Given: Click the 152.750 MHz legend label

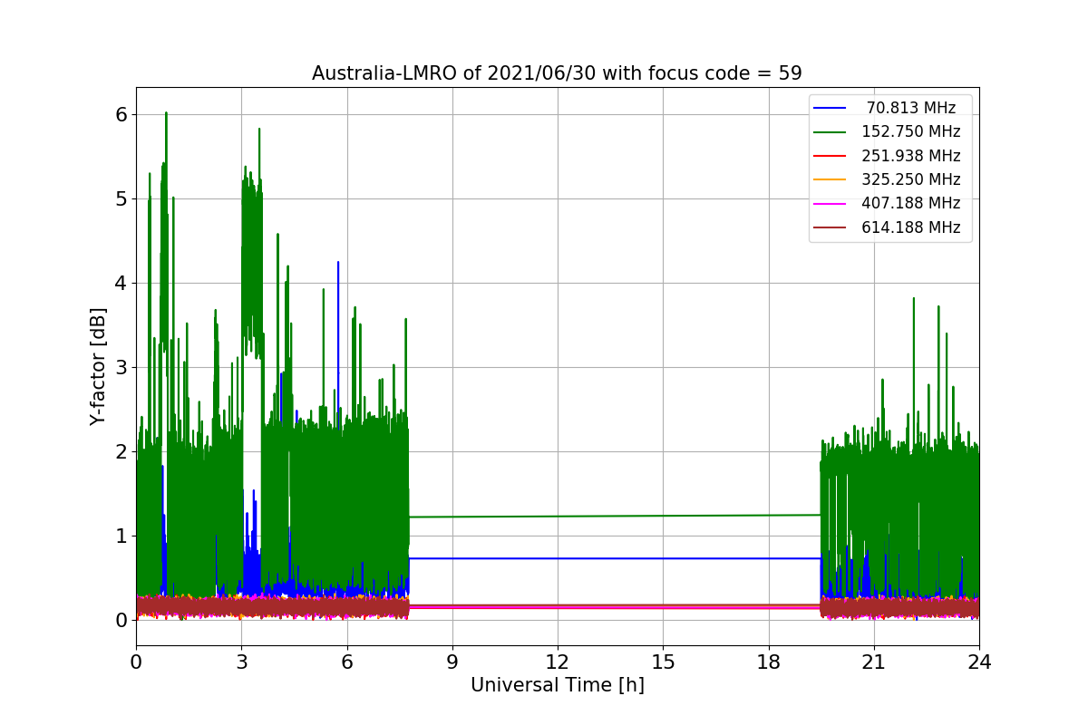Looking at the screenshot, I should 911,131.
